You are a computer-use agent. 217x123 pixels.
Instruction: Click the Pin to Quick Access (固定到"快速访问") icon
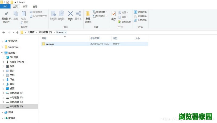[x=7, y=14]
